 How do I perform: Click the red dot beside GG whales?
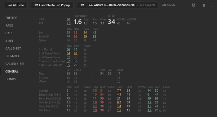(x=87, y=5)
